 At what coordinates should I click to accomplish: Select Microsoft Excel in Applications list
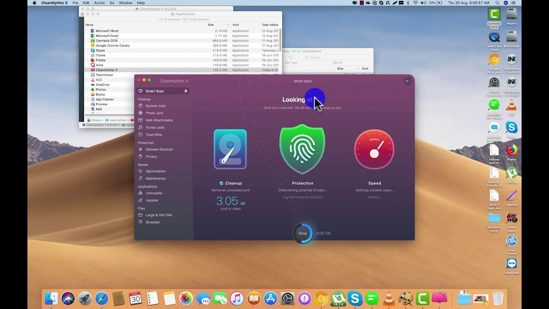pos(182,36)
